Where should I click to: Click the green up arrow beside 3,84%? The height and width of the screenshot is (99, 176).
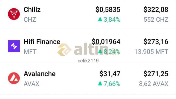pos(100,19)
